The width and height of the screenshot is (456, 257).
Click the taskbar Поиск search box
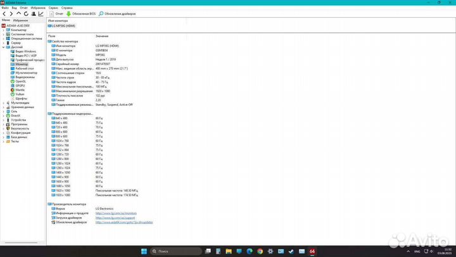[x=176, y=251]
